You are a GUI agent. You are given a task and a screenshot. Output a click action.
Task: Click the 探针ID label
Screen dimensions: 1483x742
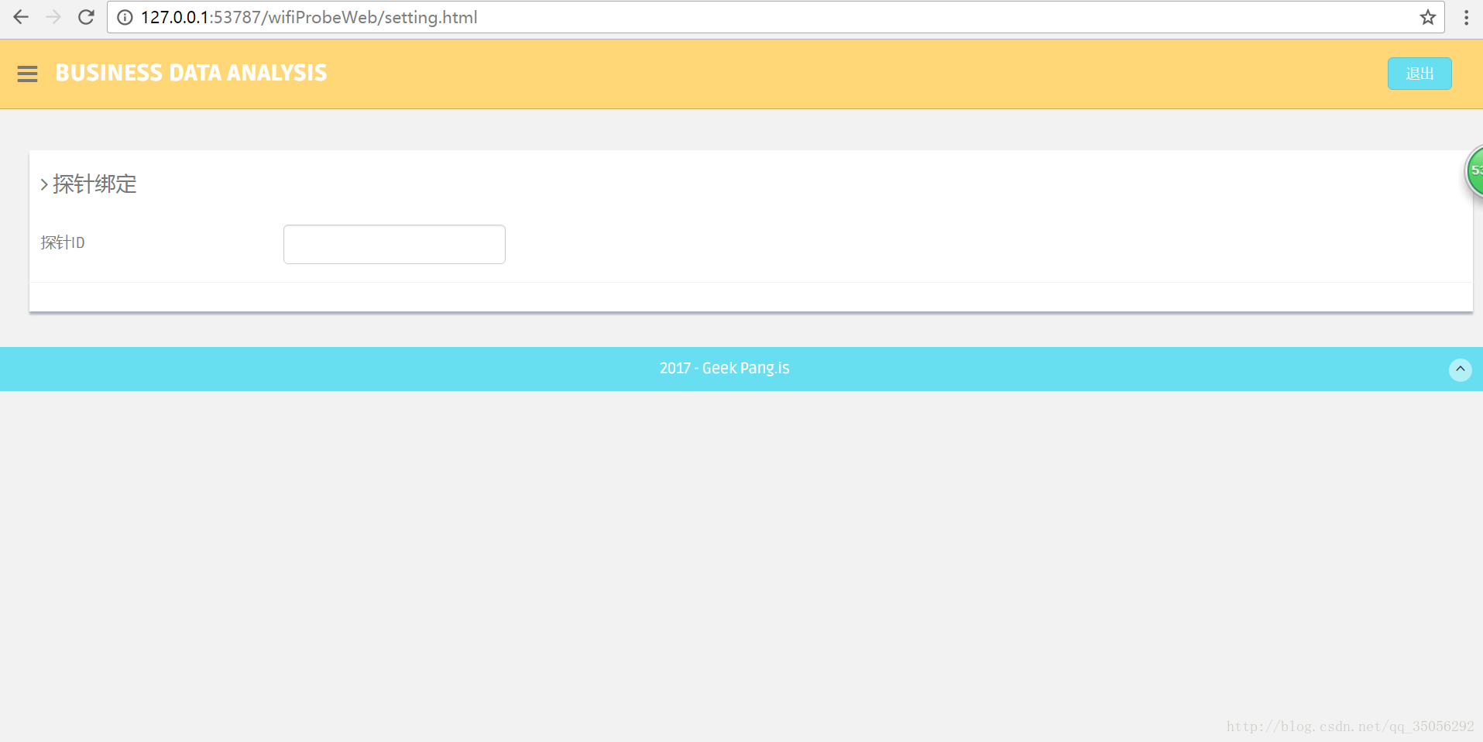click(63, 242)
